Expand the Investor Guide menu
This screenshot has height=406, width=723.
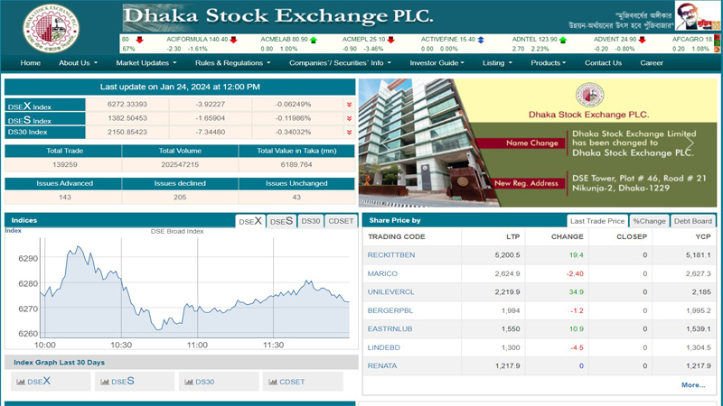coord(437,63)
